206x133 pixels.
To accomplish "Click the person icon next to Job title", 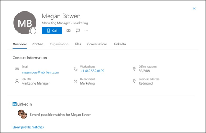I will tap(17, 81).
